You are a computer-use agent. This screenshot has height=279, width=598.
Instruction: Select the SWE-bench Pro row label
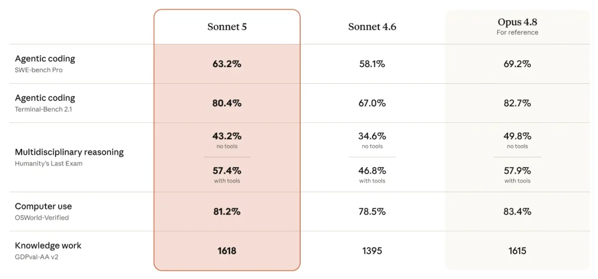(x=39, y=70)
